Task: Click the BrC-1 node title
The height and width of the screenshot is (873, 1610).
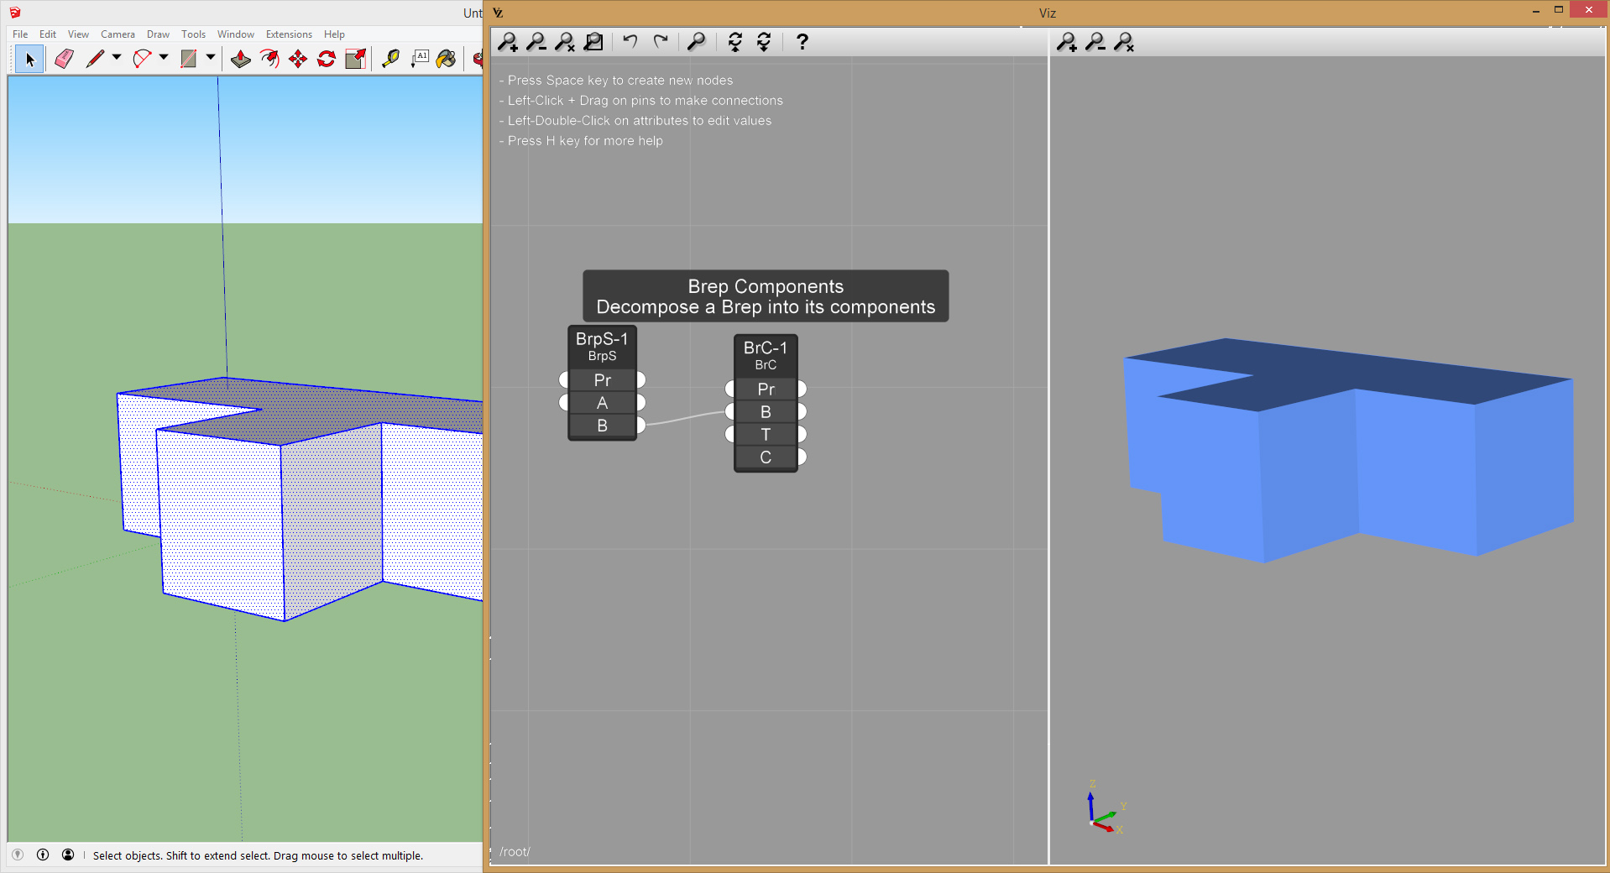Action: coord(766,348)
